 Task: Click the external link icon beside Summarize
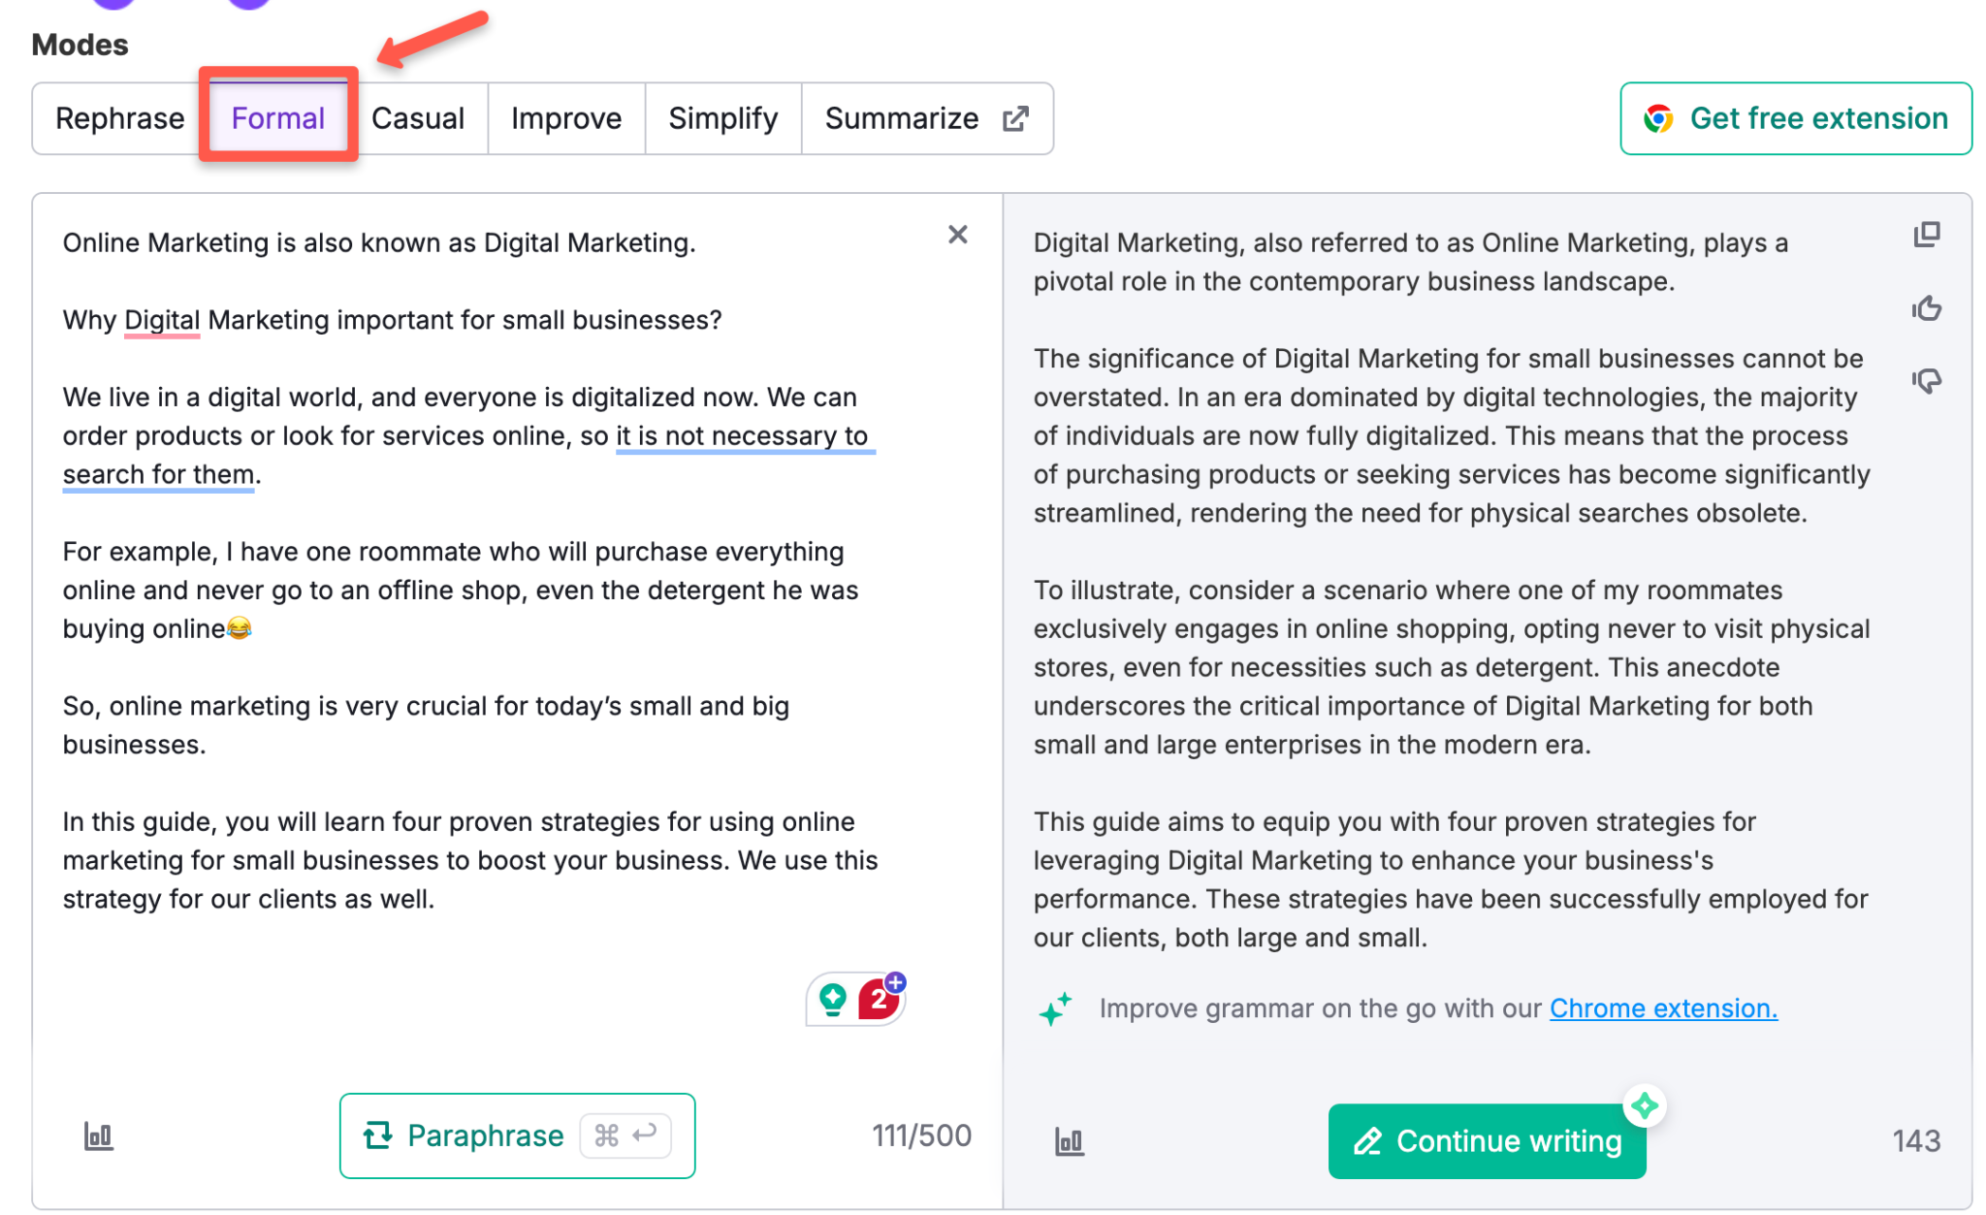click(x=1015, y=117)
